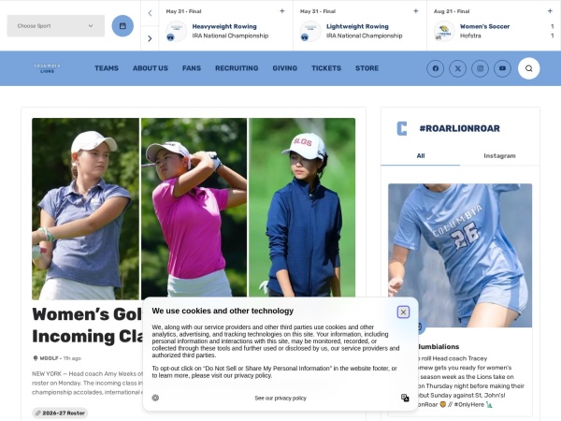561x421 pixels.
Task: Open Women's Soccer vs Hofstra result
Action: point(484,26)
